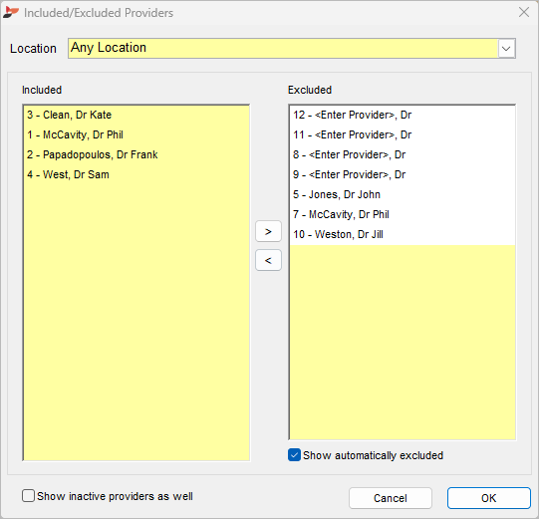Screen dimensions: 539x519
Task: Select 3 - Clean, Dr Kate in Included
Action: click(136, 115)
